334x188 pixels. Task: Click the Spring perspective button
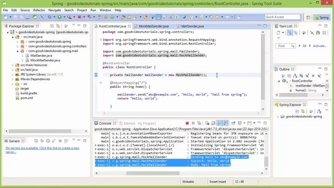pyautogui.click(x=321, y=17)
